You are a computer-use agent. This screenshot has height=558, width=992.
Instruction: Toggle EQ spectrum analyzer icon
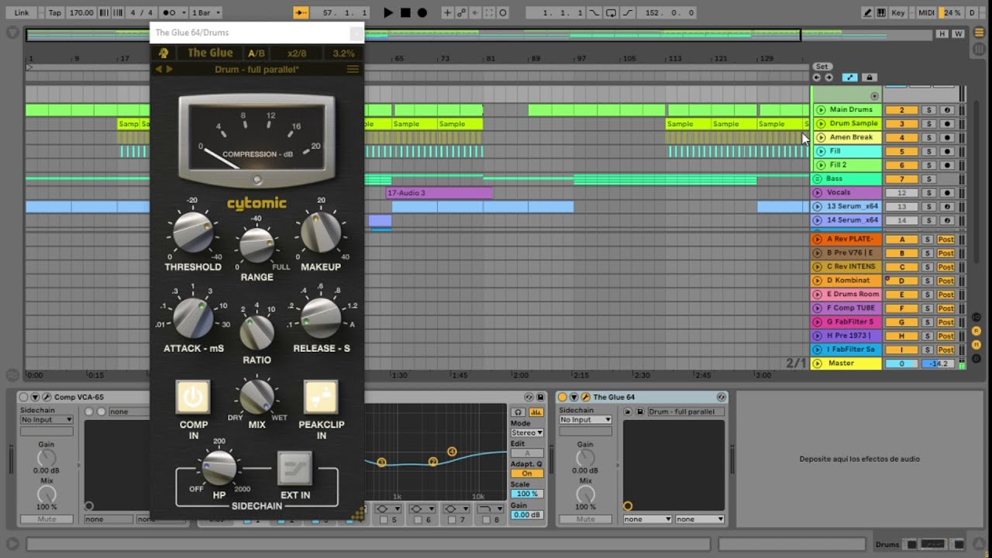536,412
